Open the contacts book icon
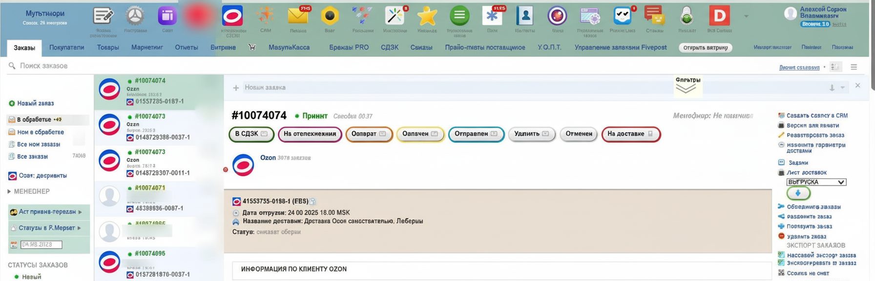The image size is (875, 281). click(x=525, y=17)
